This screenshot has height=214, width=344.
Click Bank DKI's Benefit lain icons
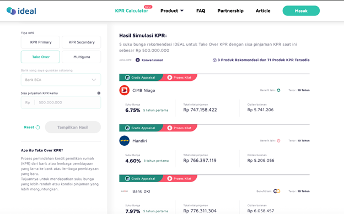pos(277,191)
